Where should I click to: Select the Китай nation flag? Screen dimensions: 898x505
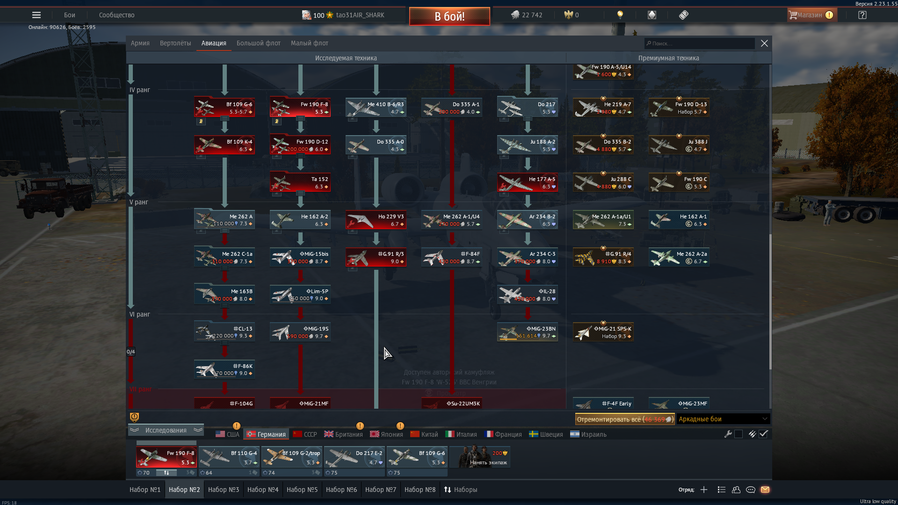(x=415, y=434)
